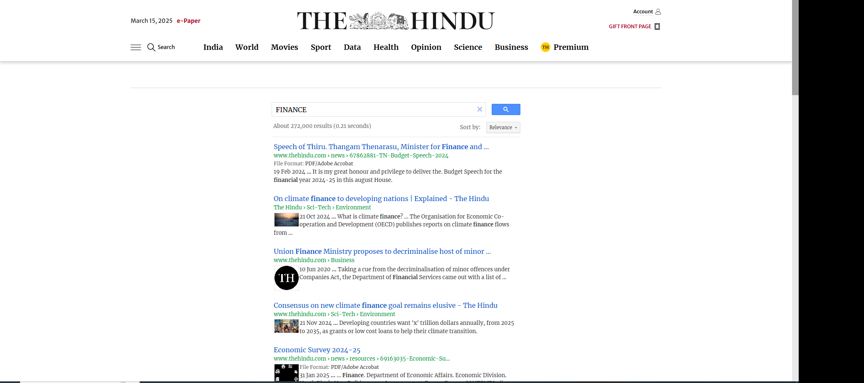The width and height of the screenshot is (864, 383).
Task: Open Economic Survey 2024-25 result
Action: (317, 350)
